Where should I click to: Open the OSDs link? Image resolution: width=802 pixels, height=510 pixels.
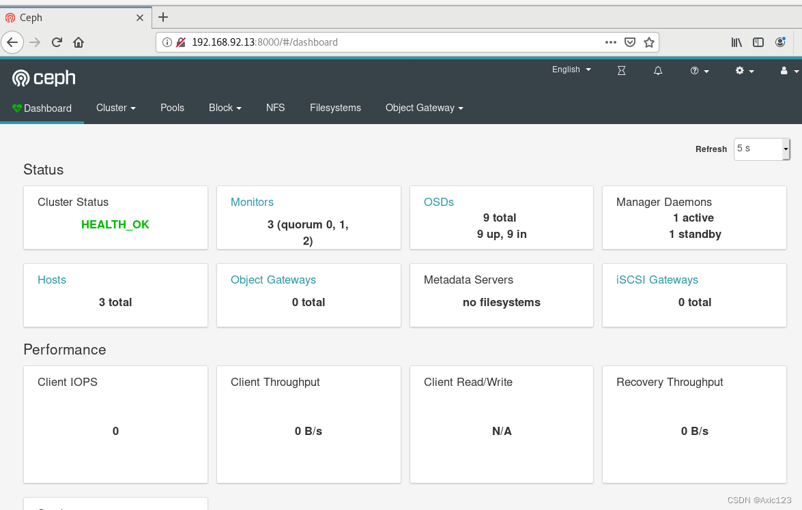point(439,202)
